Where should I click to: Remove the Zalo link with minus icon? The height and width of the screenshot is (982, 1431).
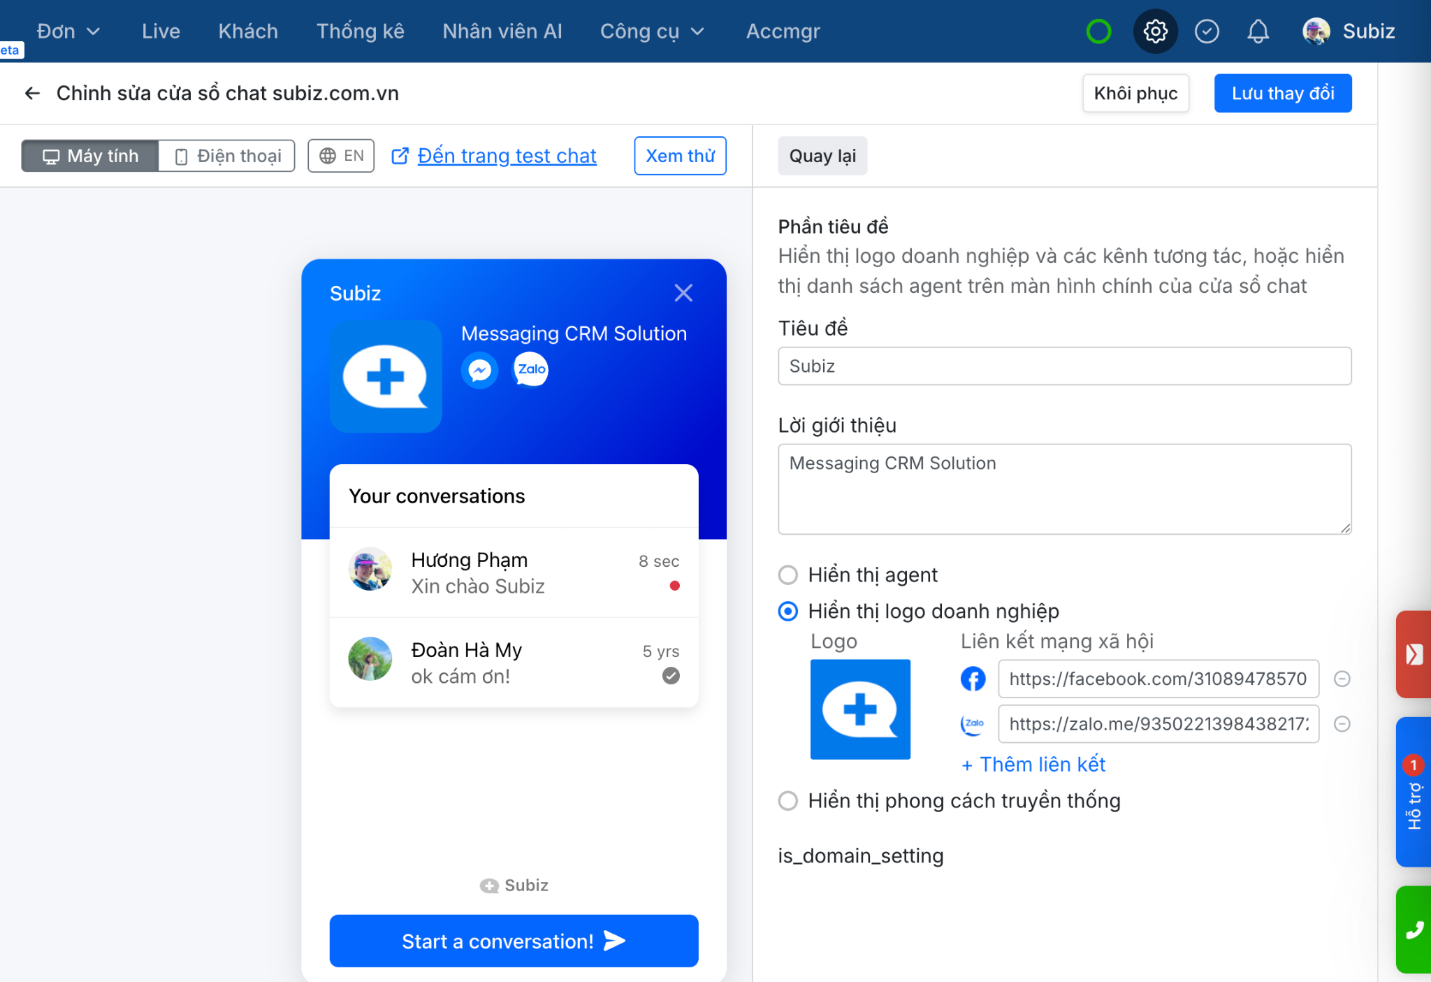(x=1342, y=723)
